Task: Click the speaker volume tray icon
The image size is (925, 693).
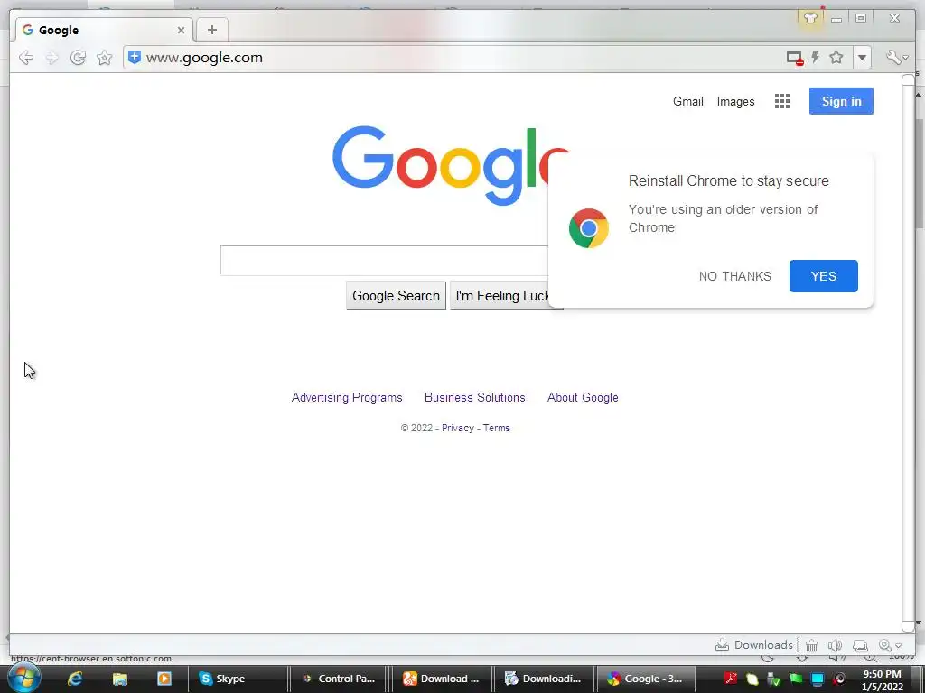Action: click(x=839, y=679)
